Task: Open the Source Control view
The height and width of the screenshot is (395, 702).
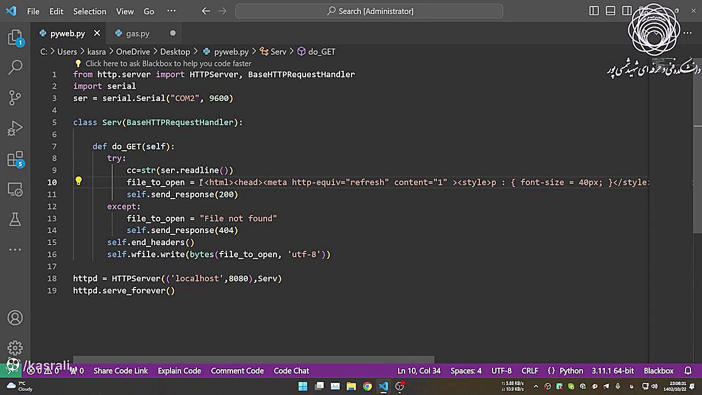Action: [15, 98]
